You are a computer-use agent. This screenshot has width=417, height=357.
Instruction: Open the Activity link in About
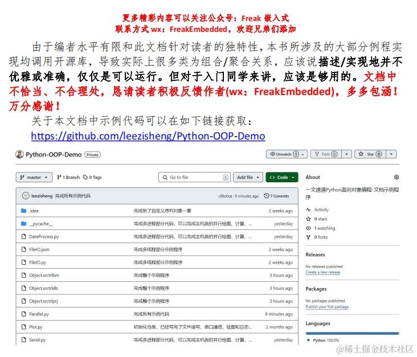pyautogui.click(x=321, y=210)
